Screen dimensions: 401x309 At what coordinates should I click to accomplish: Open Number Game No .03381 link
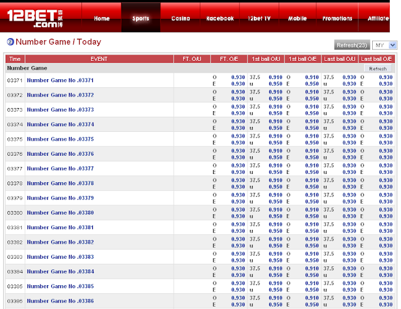[60, 227]
